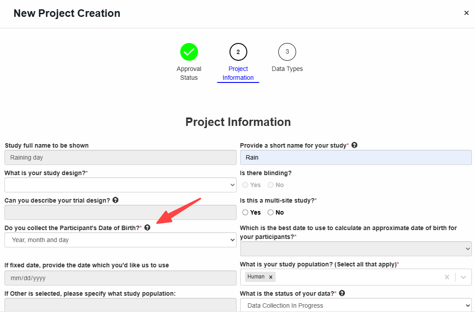Click help icon beside data status question
Screen dimensions: 475x313
point(342,293)
